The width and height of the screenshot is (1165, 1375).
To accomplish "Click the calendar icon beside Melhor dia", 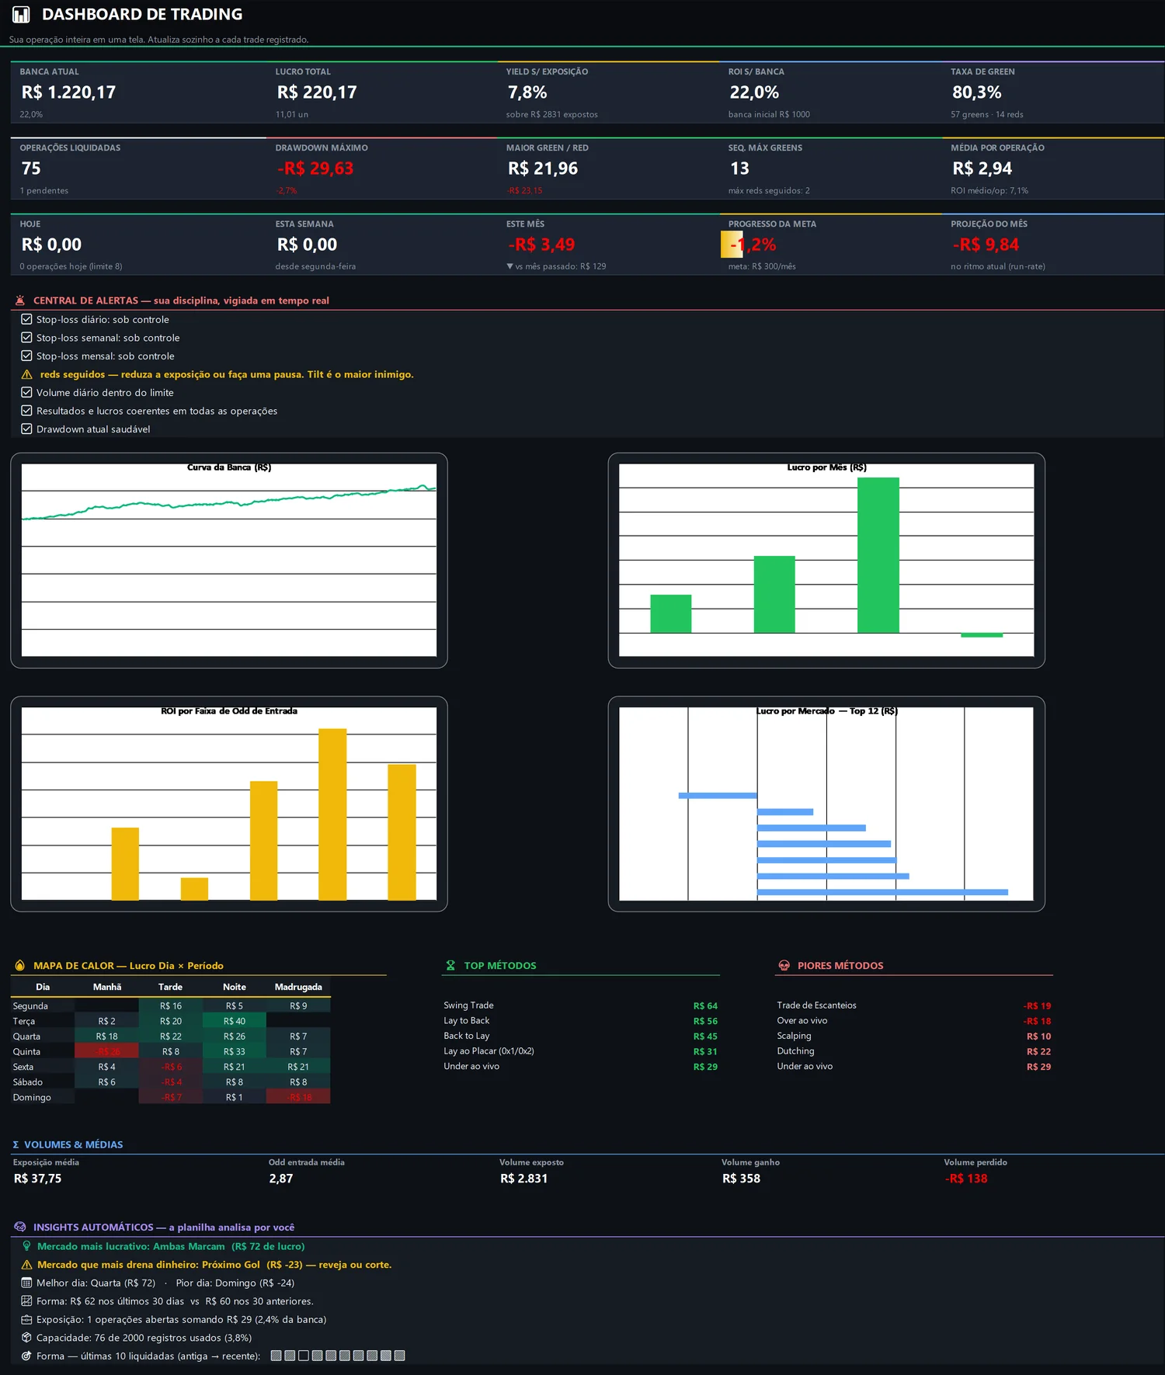I will pyautogui.click(x=26, y=1283).
